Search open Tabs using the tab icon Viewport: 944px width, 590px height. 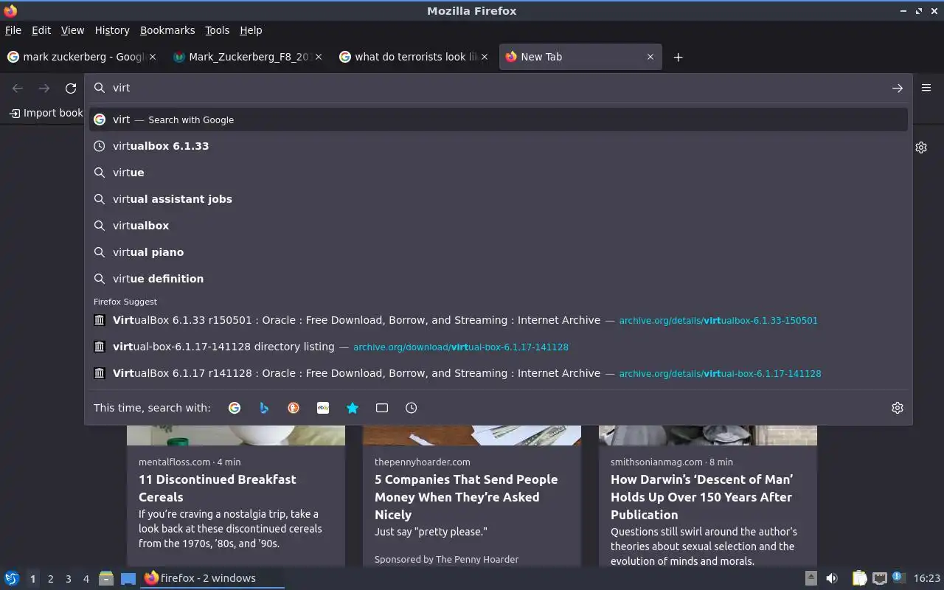(x=382, y=408)
